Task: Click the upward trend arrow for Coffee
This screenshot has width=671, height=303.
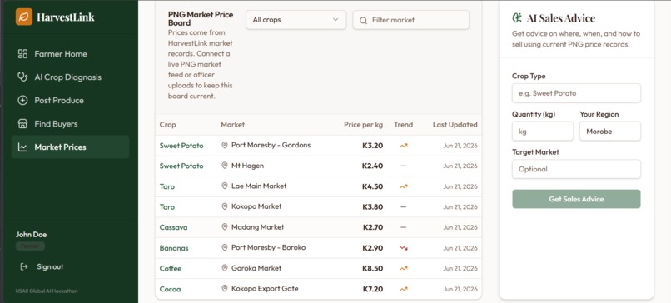Action: click(404, 268)
